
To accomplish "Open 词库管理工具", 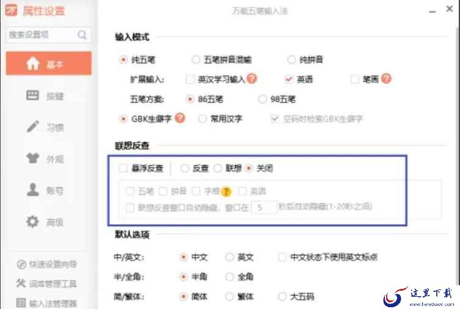I will pos(46,283).
